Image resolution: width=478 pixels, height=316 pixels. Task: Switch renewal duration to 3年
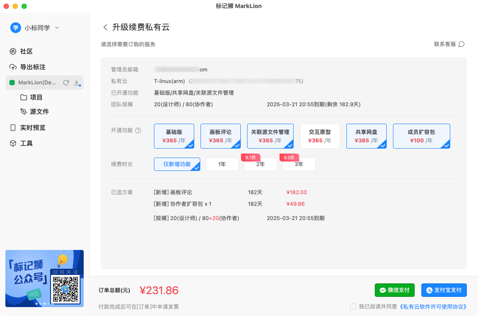point(299,164)
